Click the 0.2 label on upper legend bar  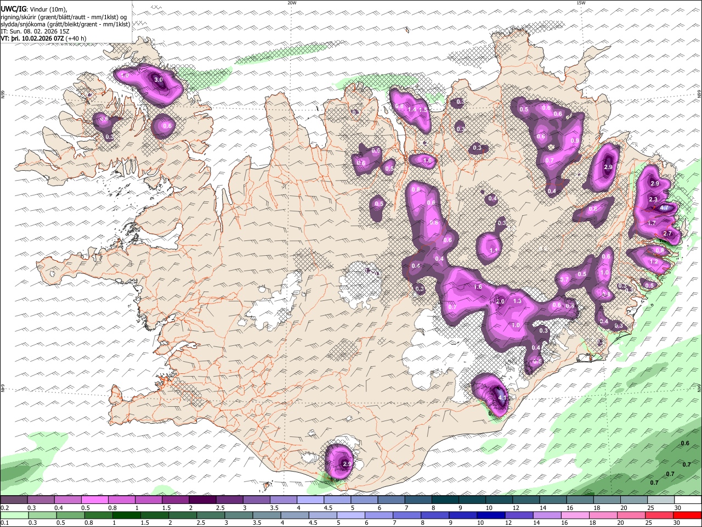4,508
